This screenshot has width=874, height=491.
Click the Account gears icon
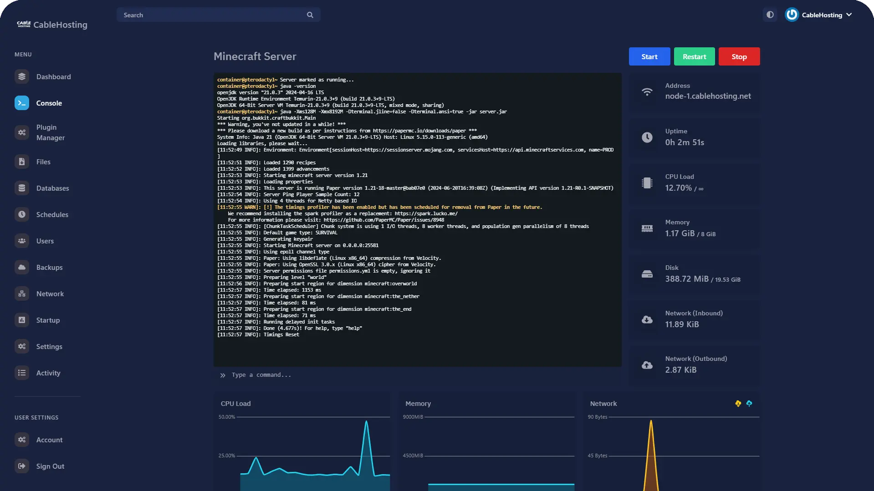tap(22, 440)
